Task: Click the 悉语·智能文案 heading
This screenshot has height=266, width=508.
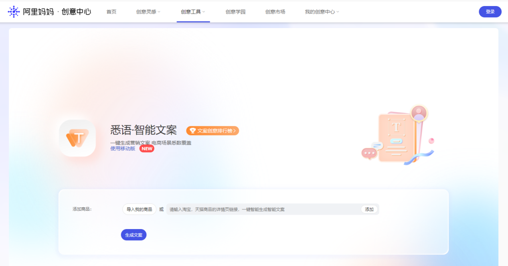Action: 144,130
